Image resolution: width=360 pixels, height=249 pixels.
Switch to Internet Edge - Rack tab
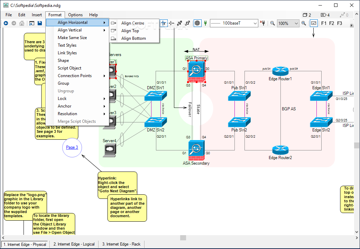[x=121, y=244]
